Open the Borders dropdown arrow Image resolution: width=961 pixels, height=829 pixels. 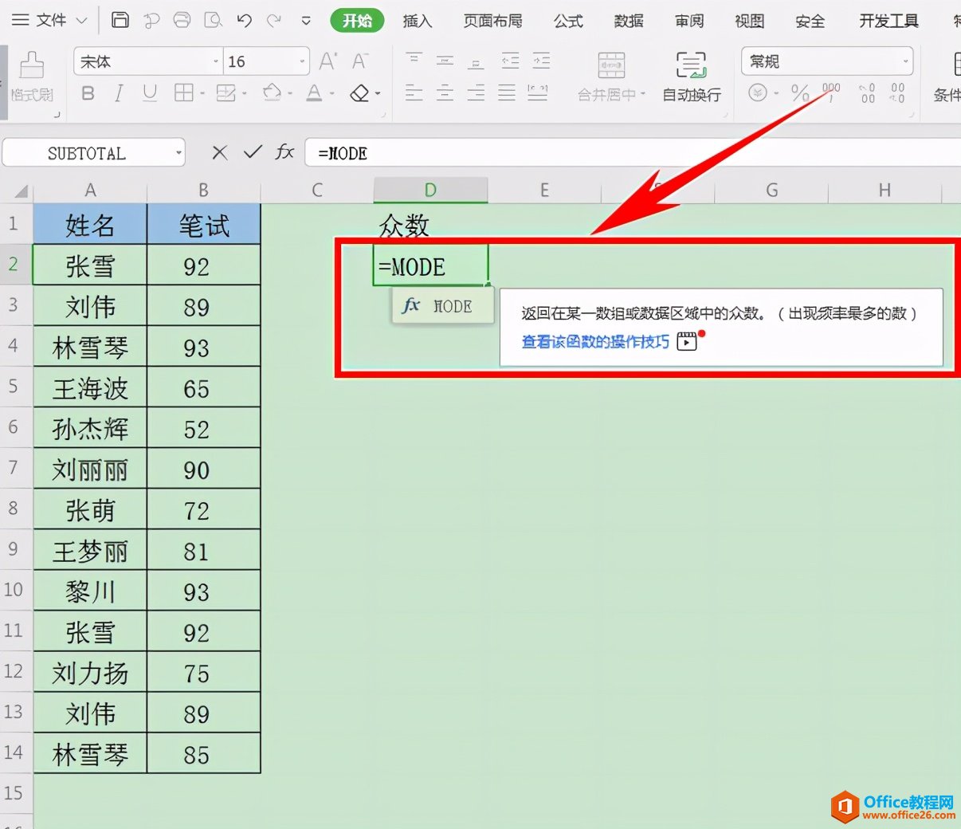pos(202,94)
